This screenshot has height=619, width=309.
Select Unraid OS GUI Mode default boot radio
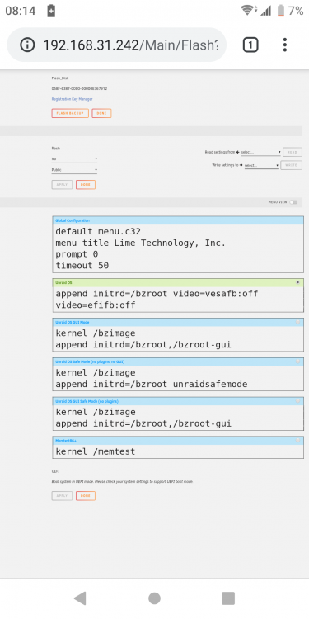(x=297, y=322)
